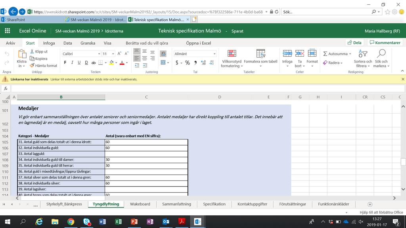406x228 pixels.
Task: Toggle strikethrough formatting
Action: tap(94, 63)
